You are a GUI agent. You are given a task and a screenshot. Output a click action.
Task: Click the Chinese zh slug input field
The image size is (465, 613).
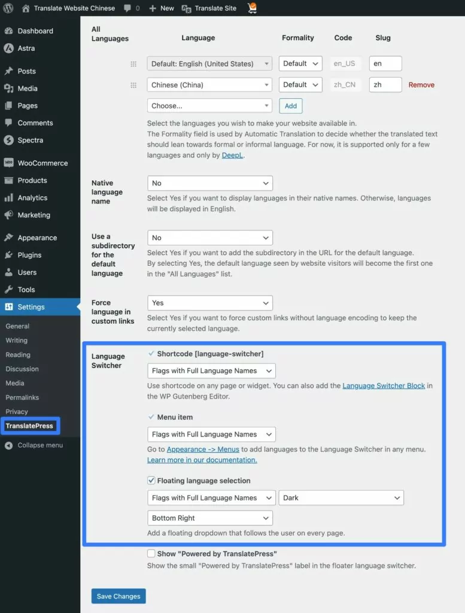(385, 84)
